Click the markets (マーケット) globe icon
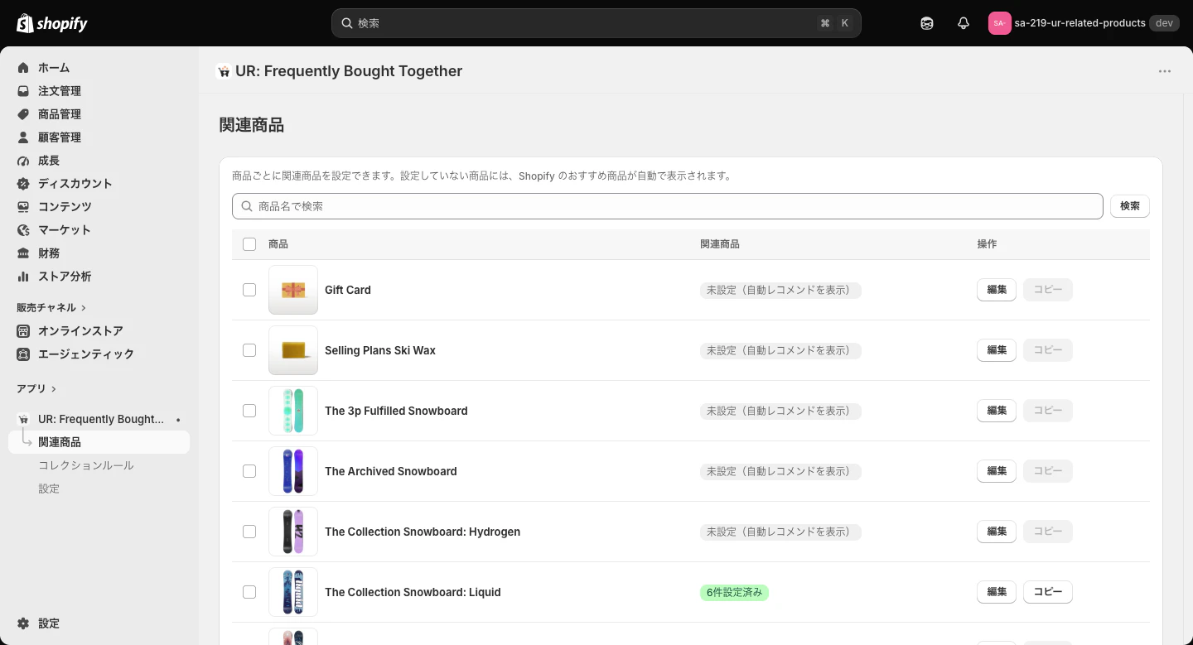The height and width of the screenshot is (645, 1193). pyautogui.click(x=23, y=230)
